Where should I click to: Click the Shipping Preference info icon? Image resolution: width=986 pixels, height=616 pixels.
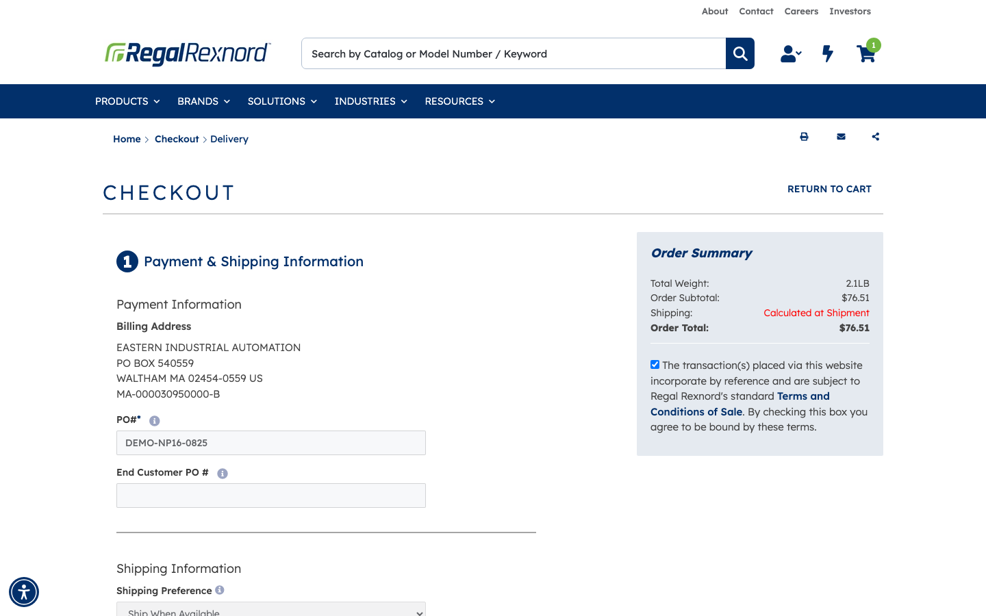220,590
